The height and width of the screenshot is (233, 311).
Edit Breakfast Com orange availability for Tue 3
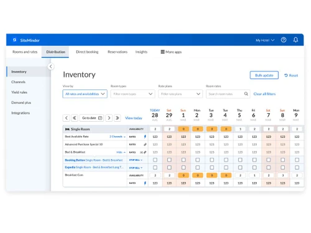point(211,175)
